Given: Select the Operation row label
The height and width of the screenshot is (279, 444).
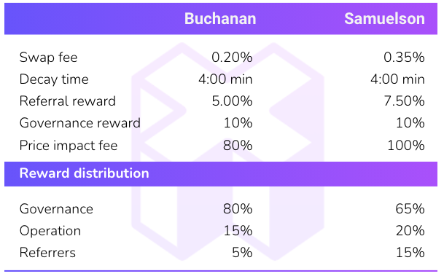Looking at the screenshot, I should (x=50, y=231).
